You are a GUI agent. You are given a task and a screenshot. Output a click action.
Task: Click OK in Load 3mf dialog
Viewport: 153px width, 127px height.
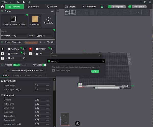[95, 71]
